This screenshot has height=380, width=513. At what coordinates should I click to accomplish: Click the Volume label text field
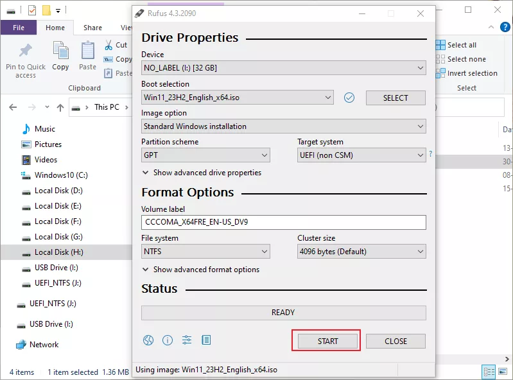tap(284, 222)
